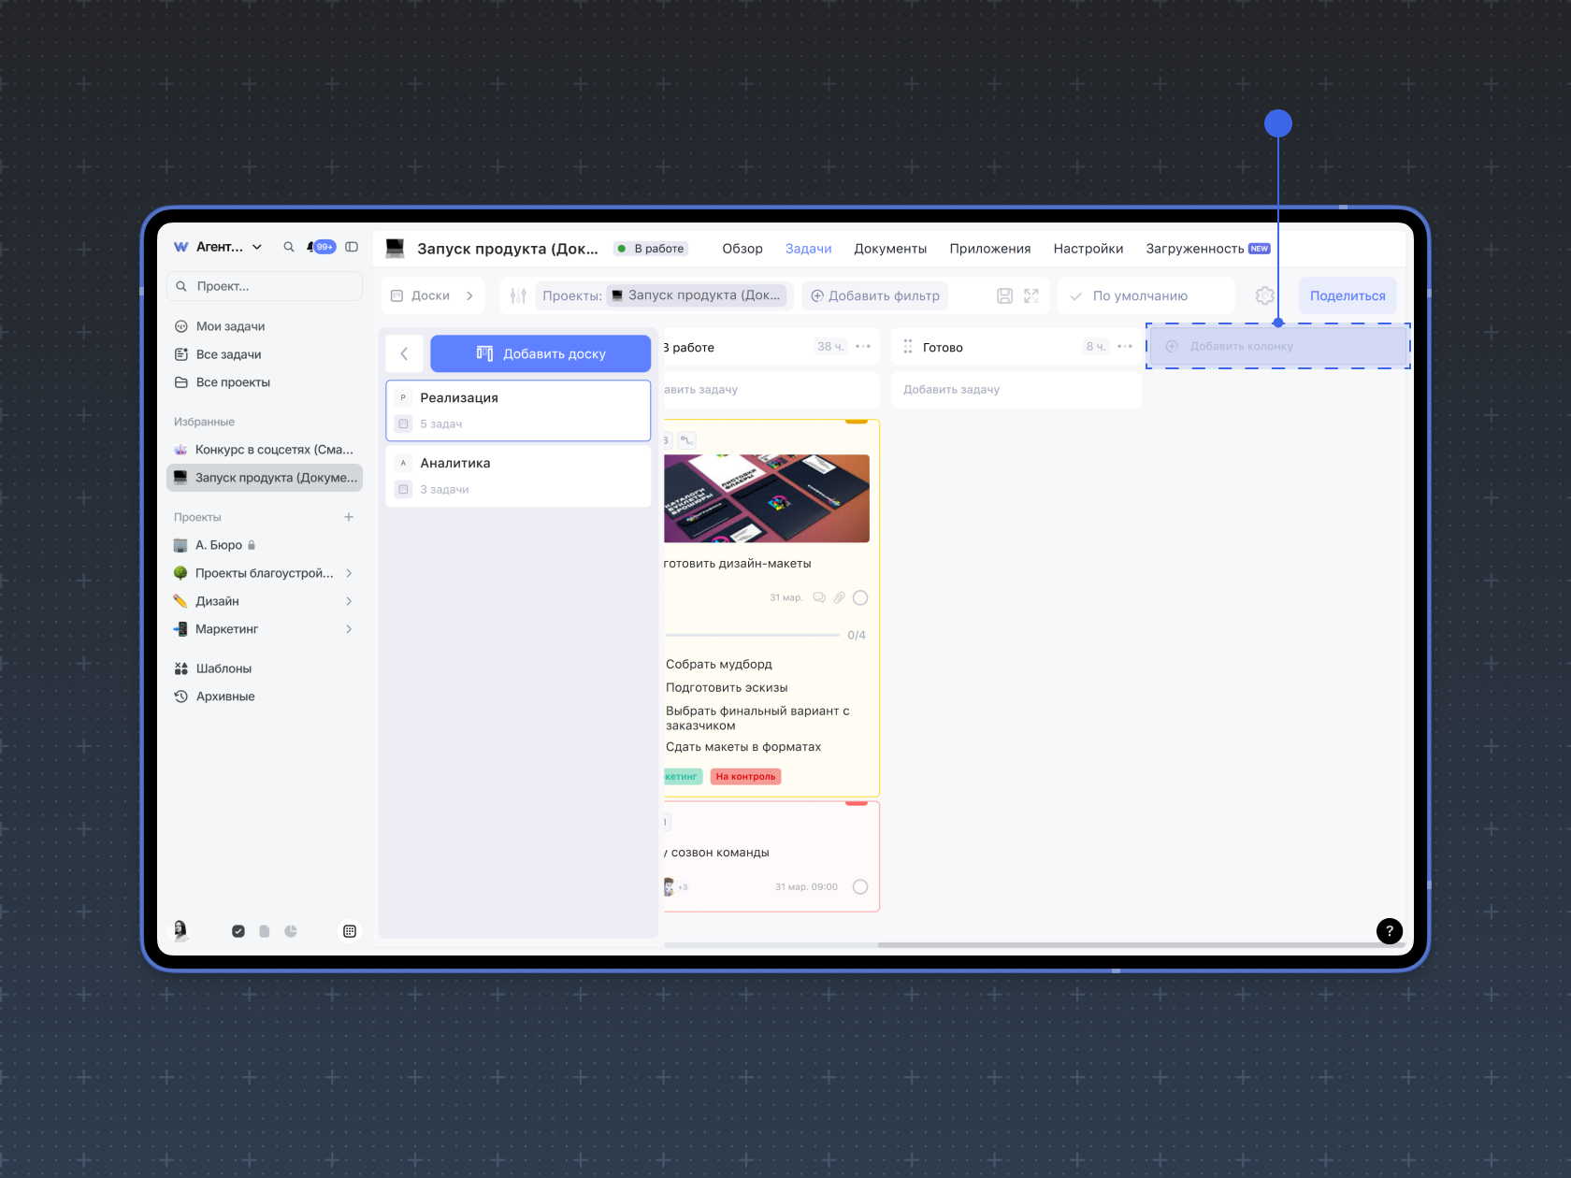Open board settings gear icon
1571x1178 pixels.
point(1264,295)
